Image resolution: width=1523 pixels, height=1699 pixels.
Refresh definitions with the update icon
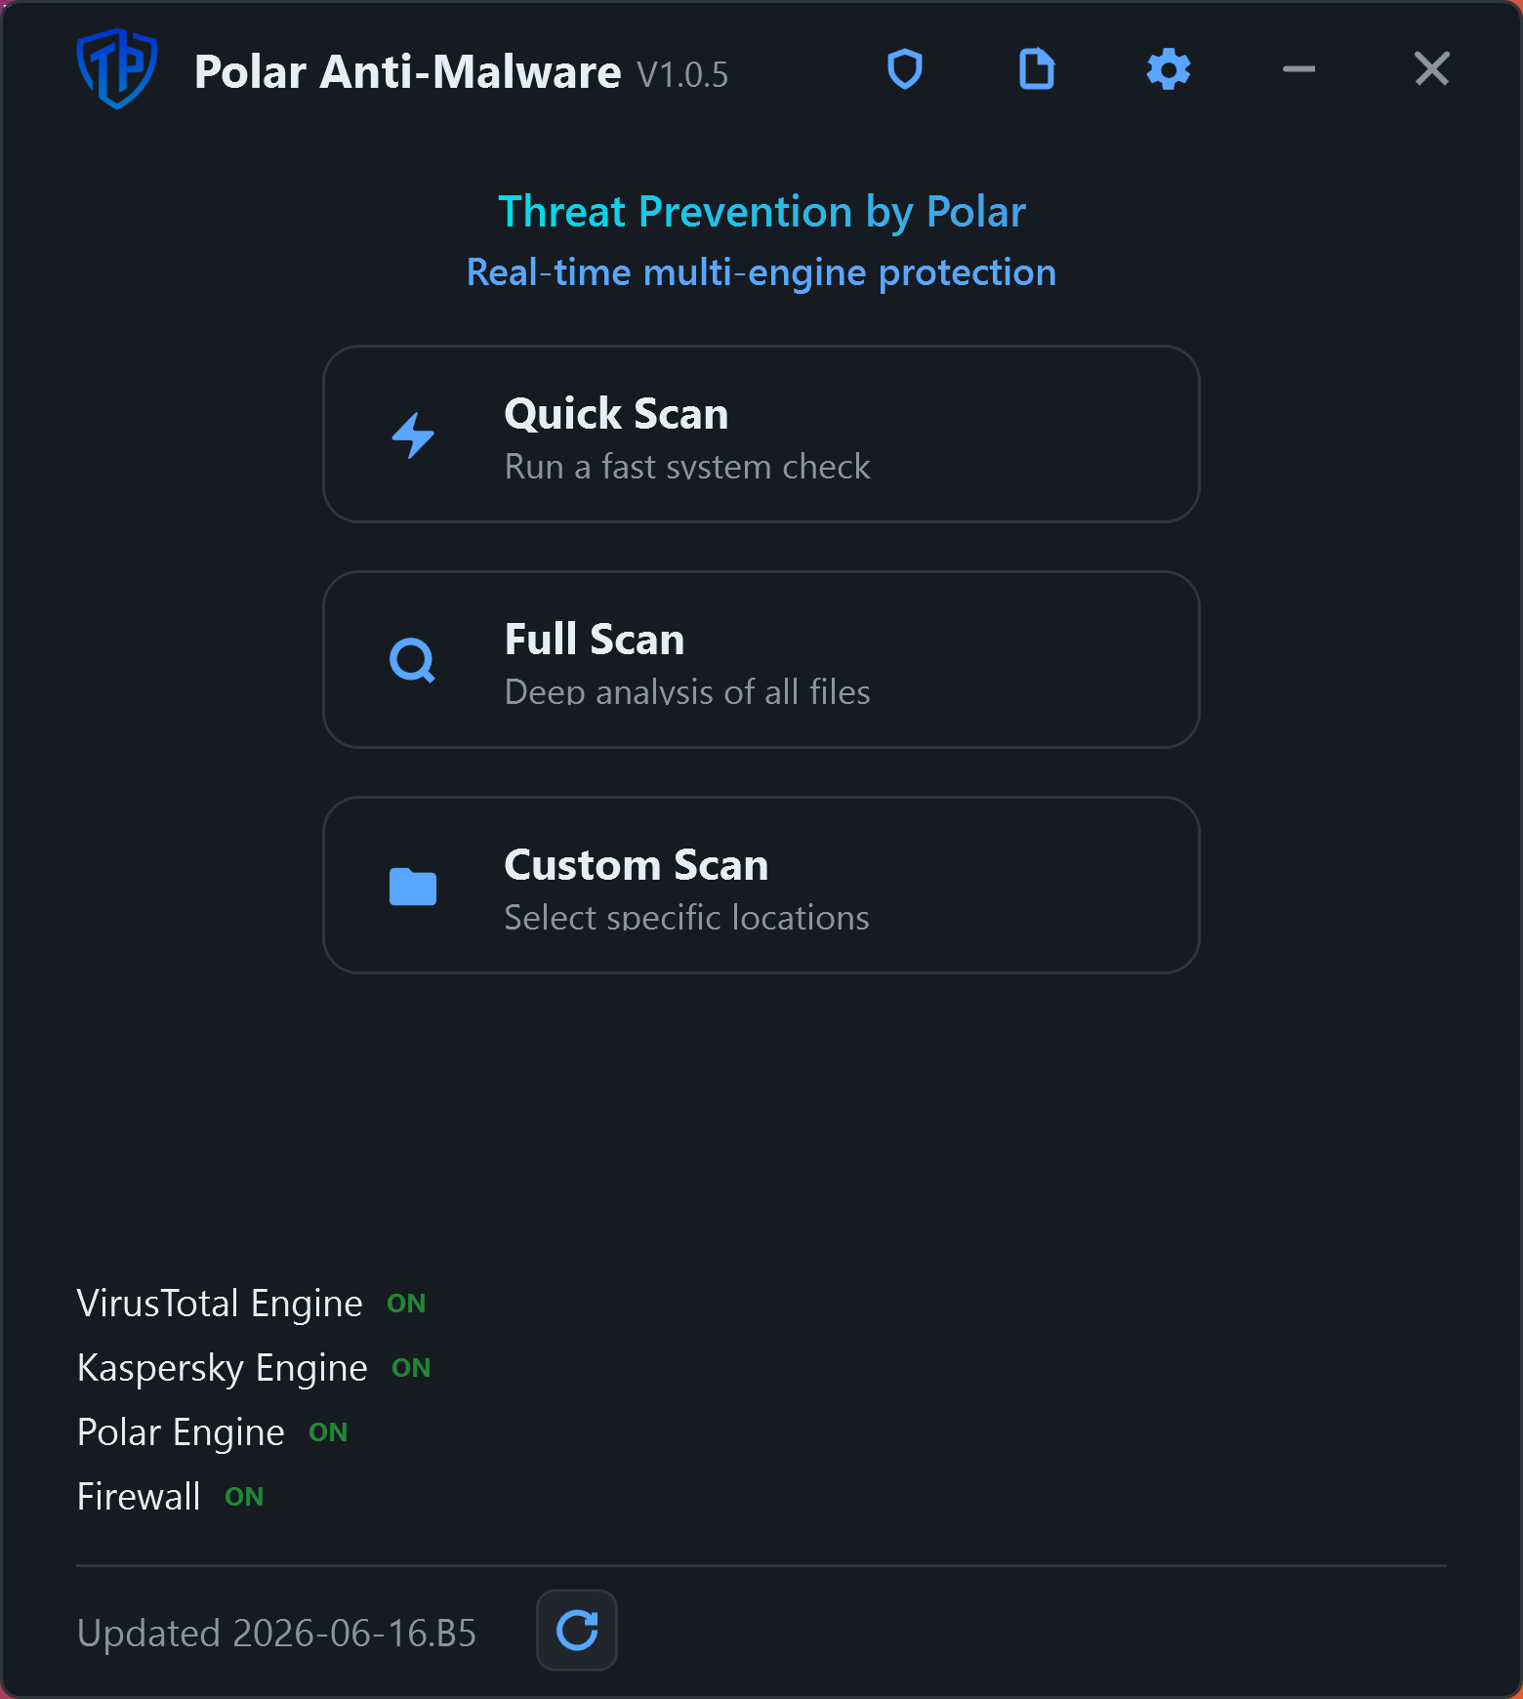click(577, 1631)
